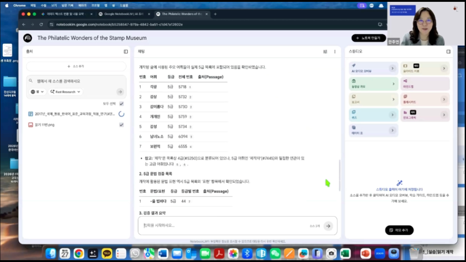Submit the chat message with the arrow button
The image size is (466, 262).
328,226
